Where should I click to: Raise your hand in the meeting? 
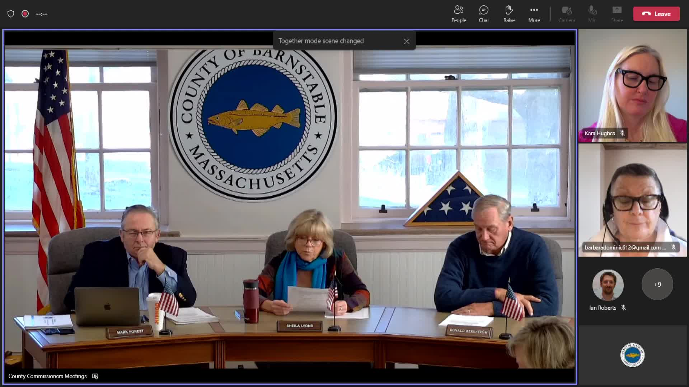(509, 14)
